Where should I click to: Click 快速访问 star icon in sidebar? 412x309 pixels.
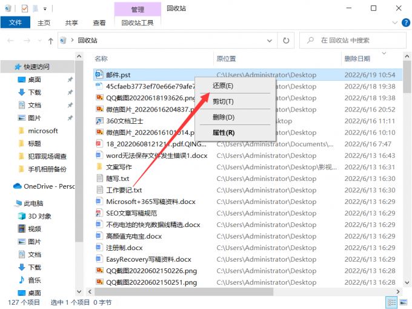point(18,67)
